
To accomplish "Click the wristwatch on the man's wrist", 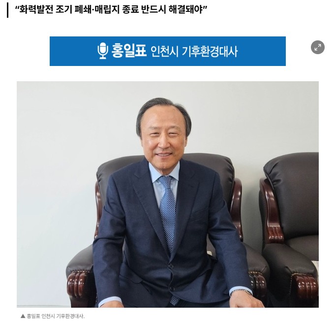I will 241,291.
